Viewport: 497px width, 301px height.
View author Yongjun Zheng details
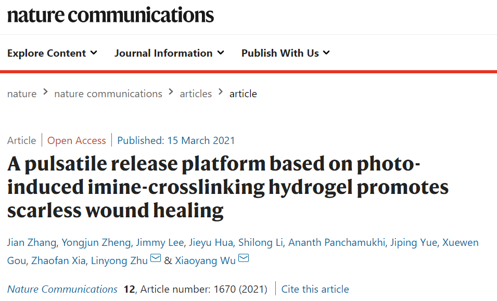[96, 242]
